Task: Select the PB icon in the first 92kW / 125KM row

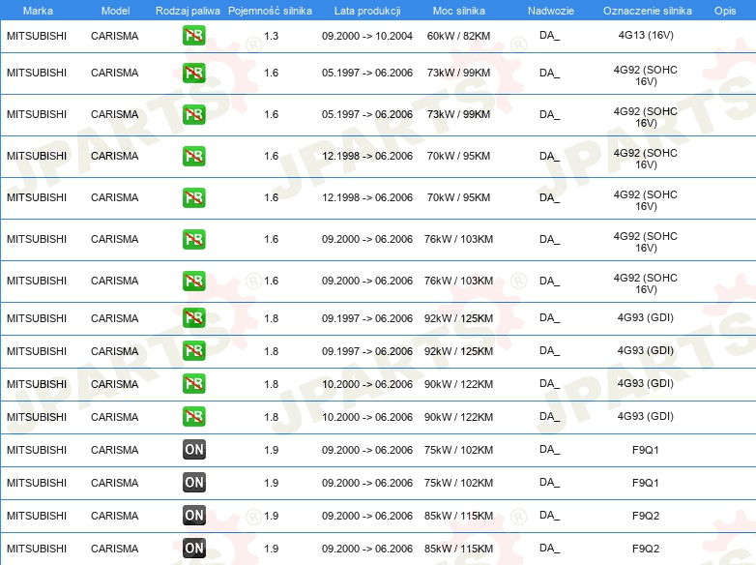Action: tap(194, 318)
